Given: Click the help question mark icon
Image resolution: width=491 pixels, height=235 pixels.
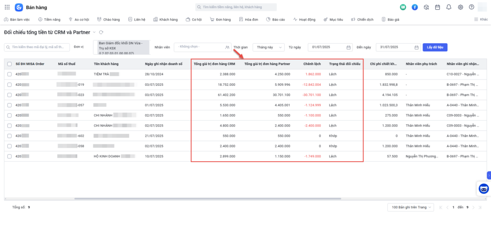Looking at the screenshot, I should pyautogui.click(x=472, y=7).
